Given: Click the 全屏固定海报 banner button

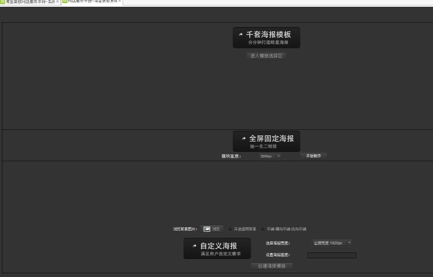Looking at the screenshot, I should point(266,141).
